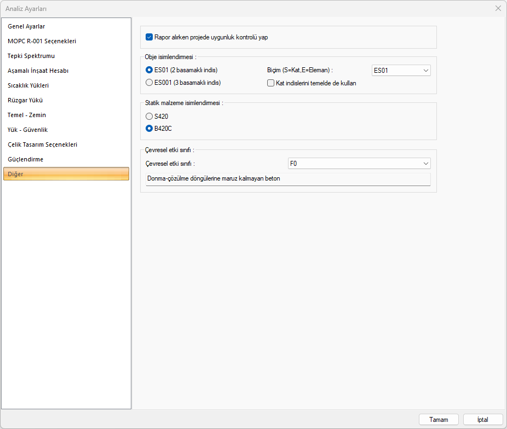Screen dimensions: 507x429
Task: Select ES01 two-digit index radio option
Action: [x=149, y=70]
